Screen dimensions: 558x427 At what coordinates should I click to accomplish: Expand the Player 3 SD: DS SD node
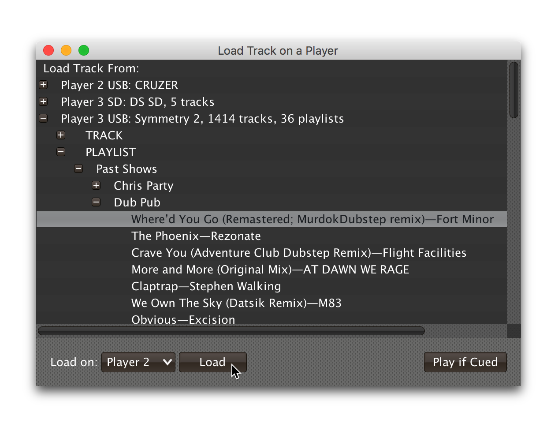click(43, 101)
